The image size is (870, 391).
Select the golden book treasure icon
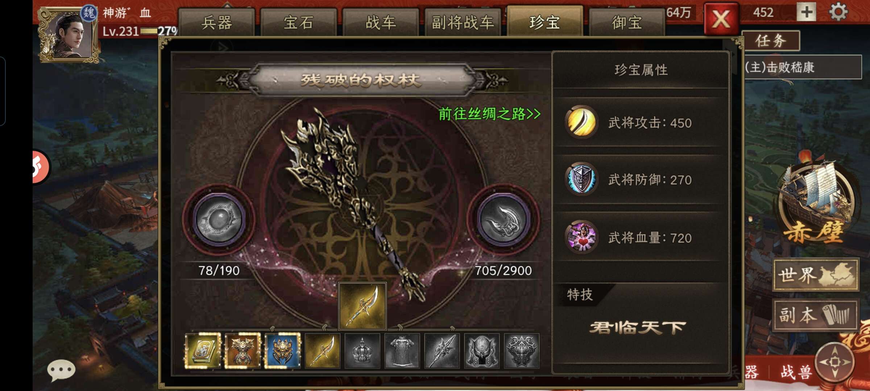tap(203, 350)
